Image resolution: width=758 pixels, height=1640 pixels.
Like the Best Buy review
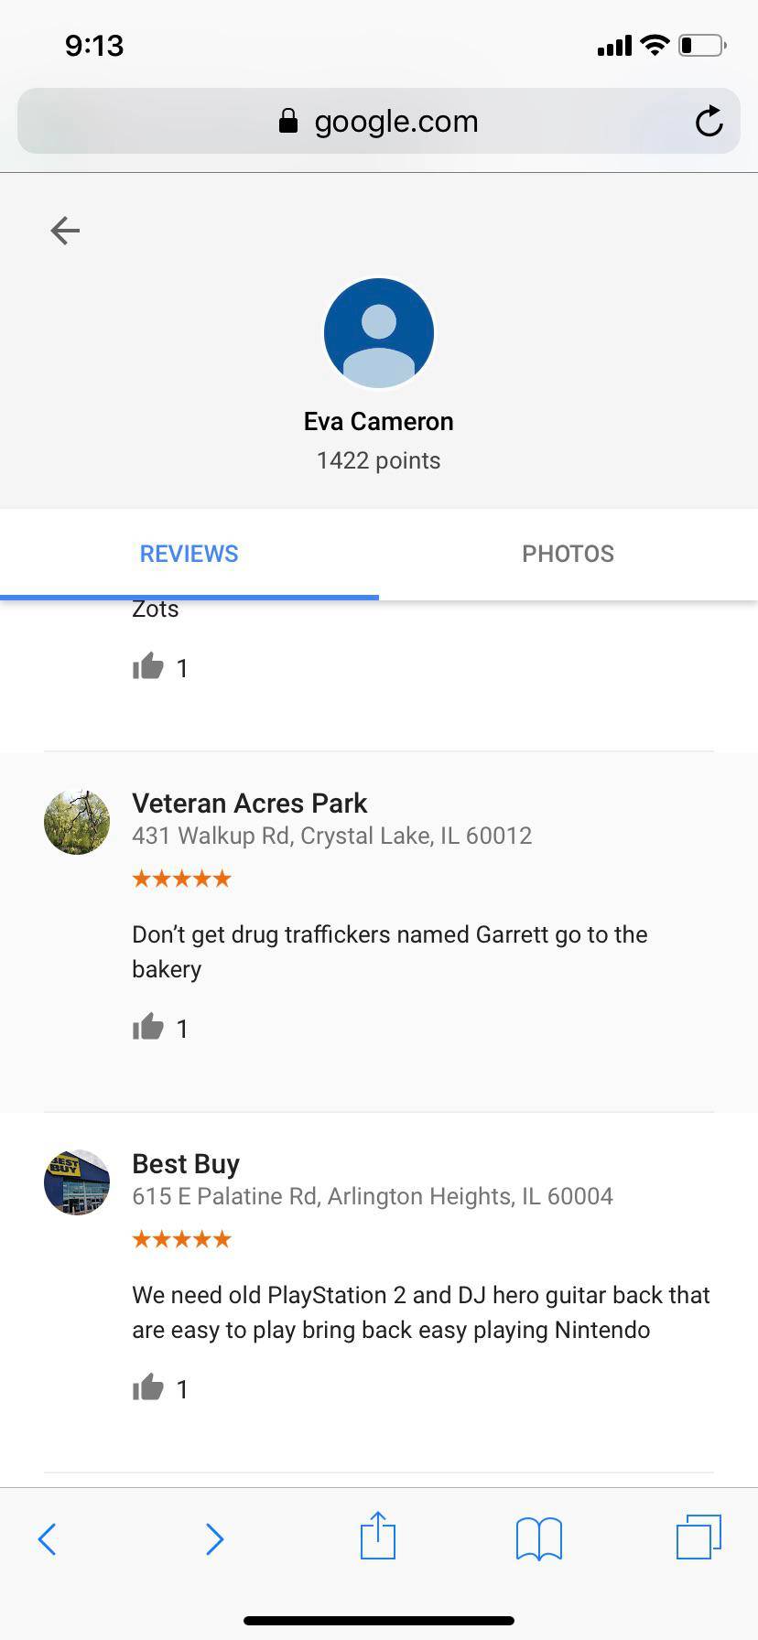pyautogui.click(x=148, y=1388)
